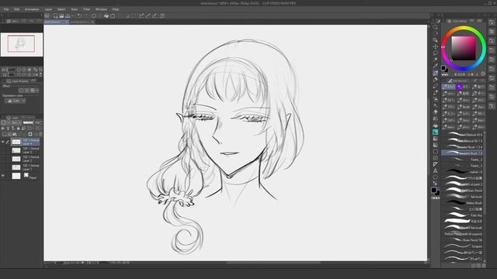Click the settings icon below color wheel

pos(483,74)
